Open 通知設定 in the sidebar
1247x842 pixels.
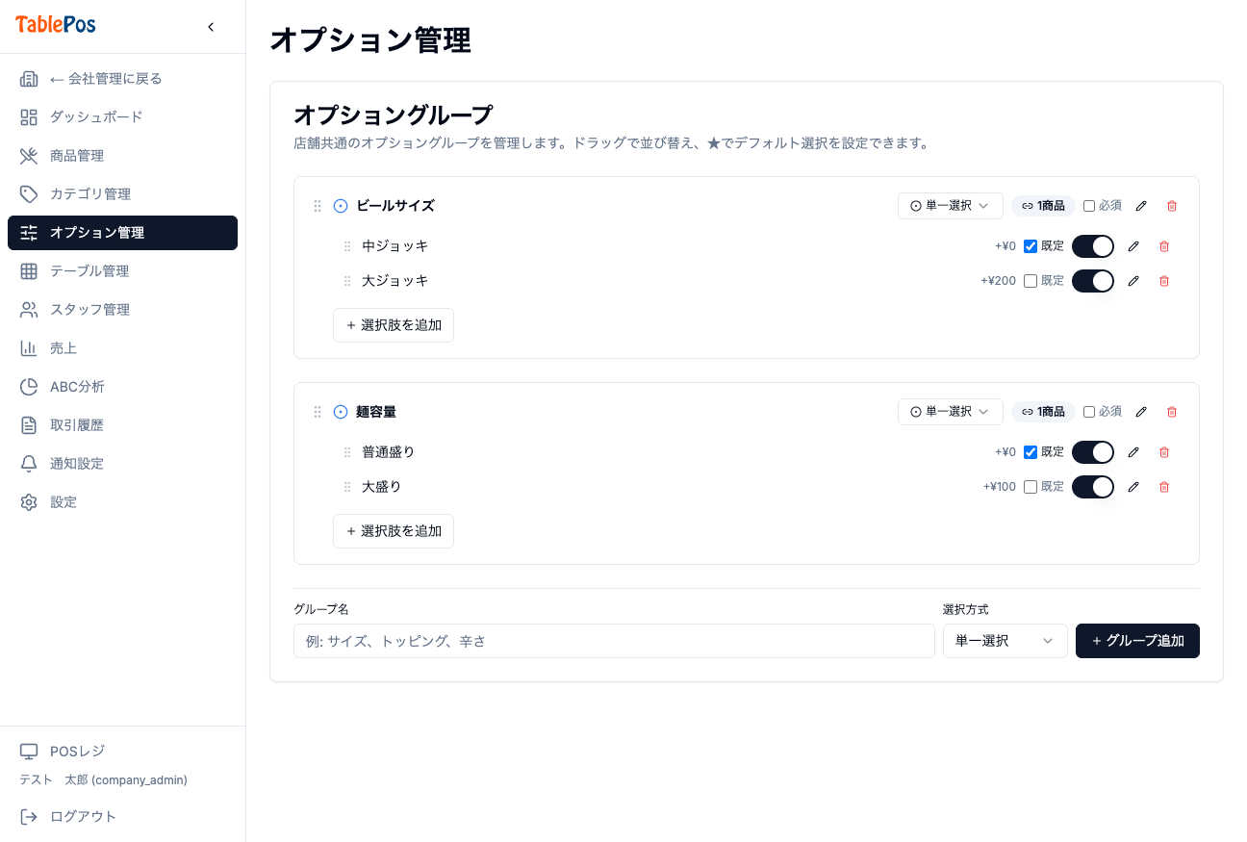click(x=122, y=464)
